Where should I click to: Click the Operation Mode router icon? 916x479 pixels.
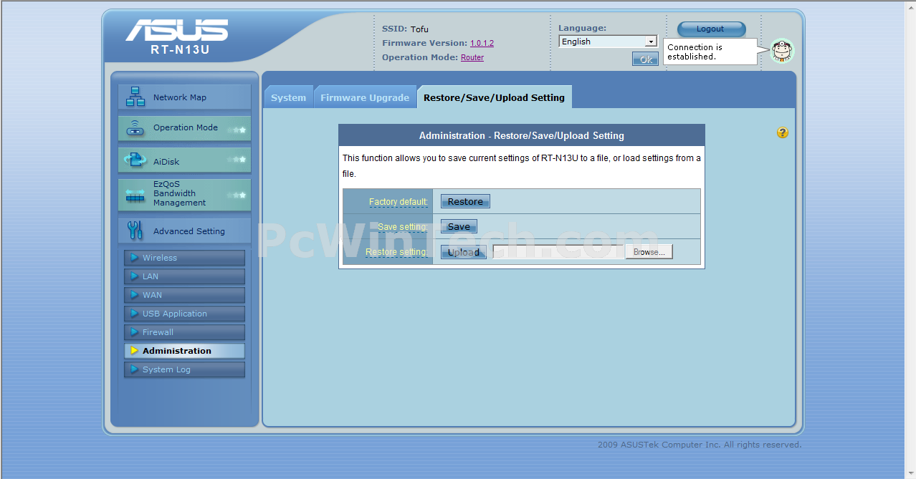[x=135, y=128]
